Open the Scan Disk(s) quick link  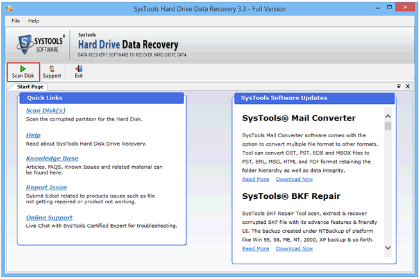coord(46,110)
